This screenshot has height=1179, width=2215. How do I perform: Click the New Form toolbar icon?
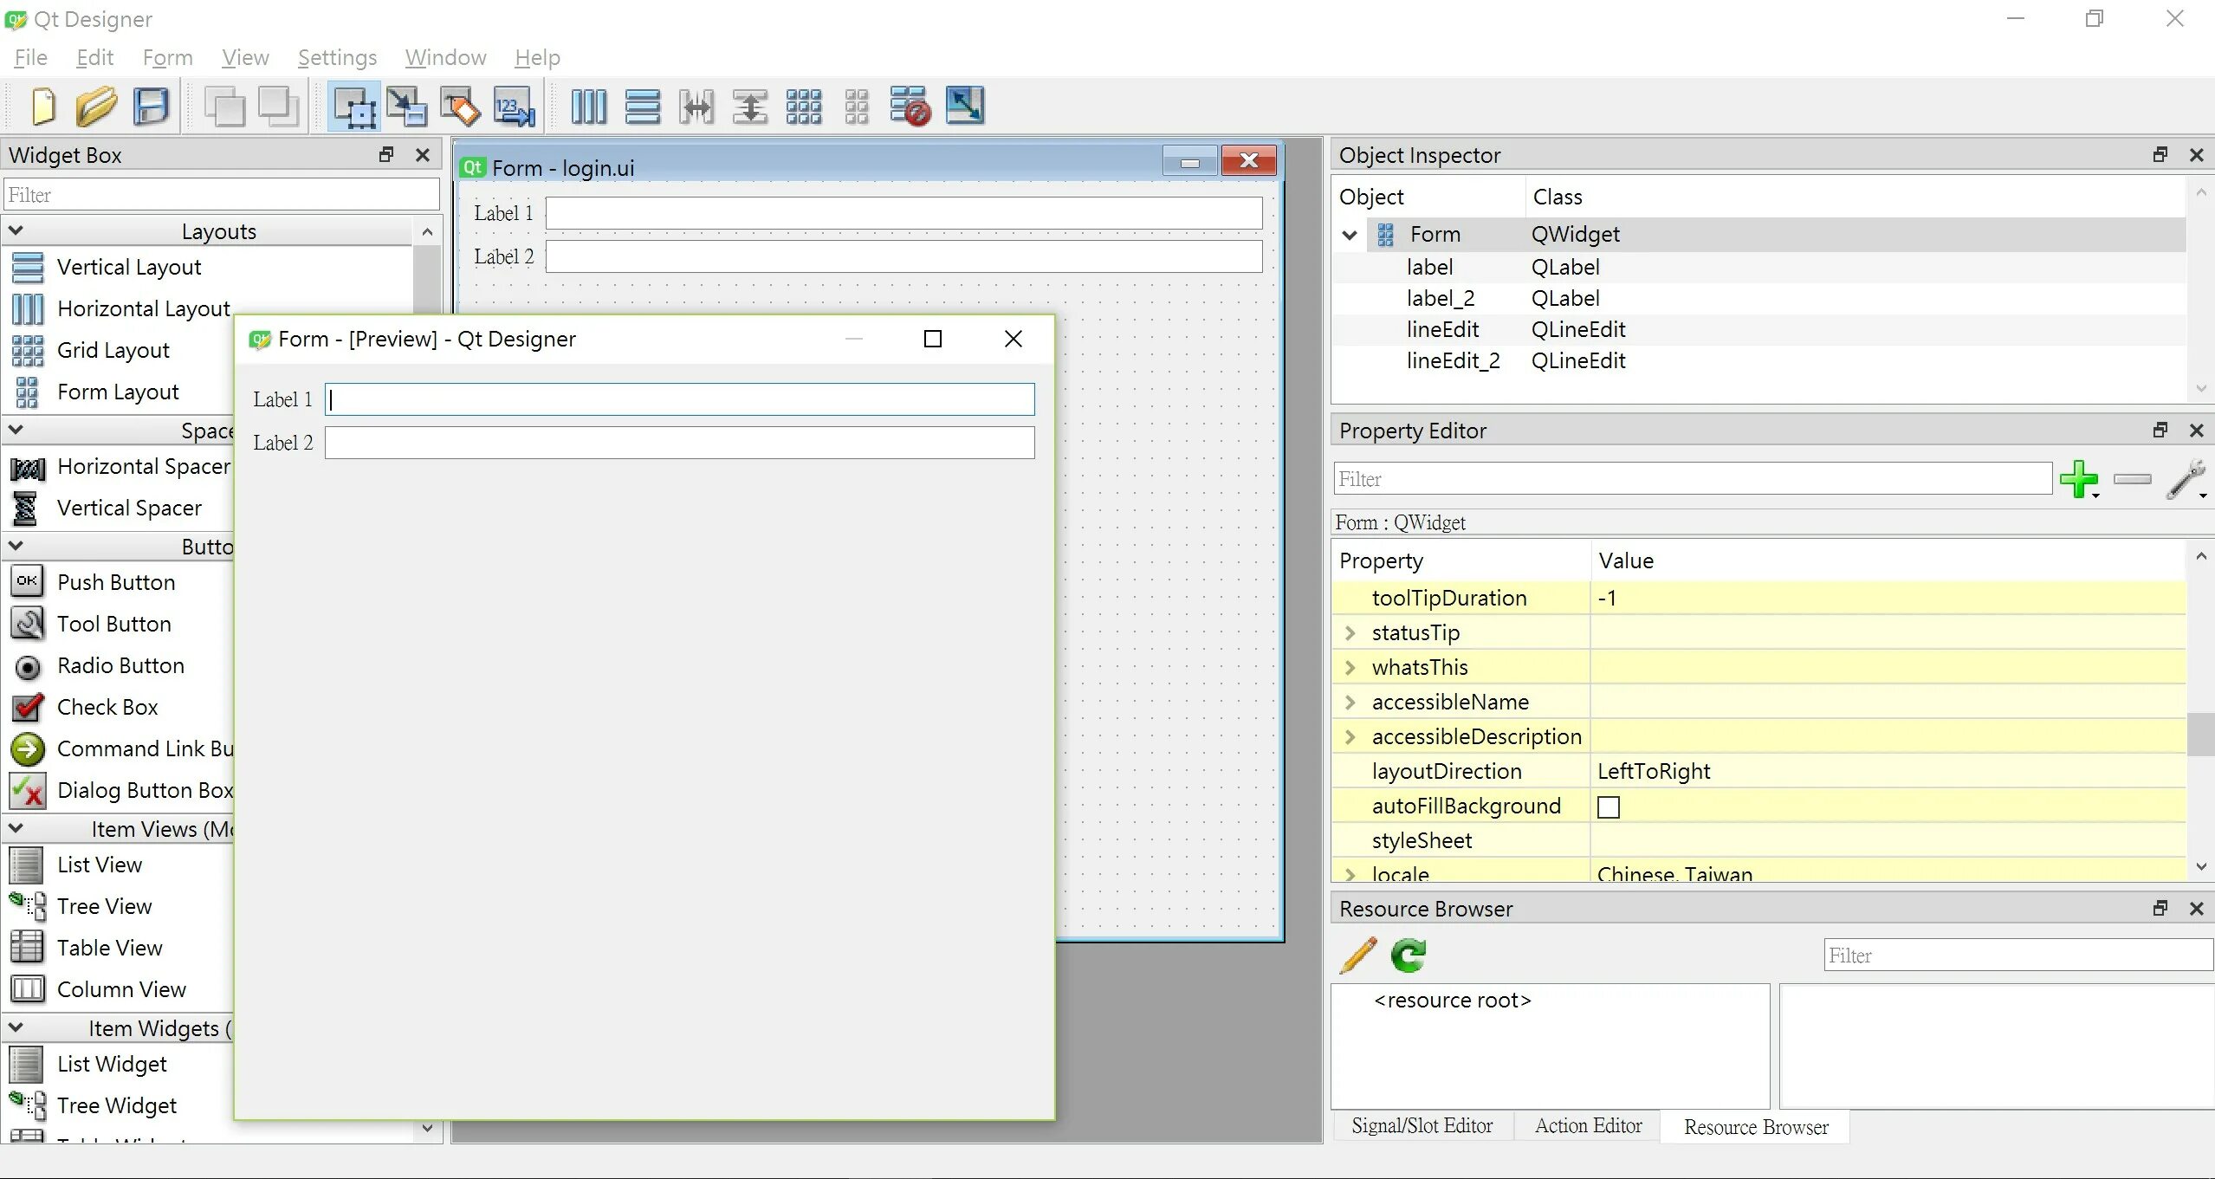coord(43,107)
